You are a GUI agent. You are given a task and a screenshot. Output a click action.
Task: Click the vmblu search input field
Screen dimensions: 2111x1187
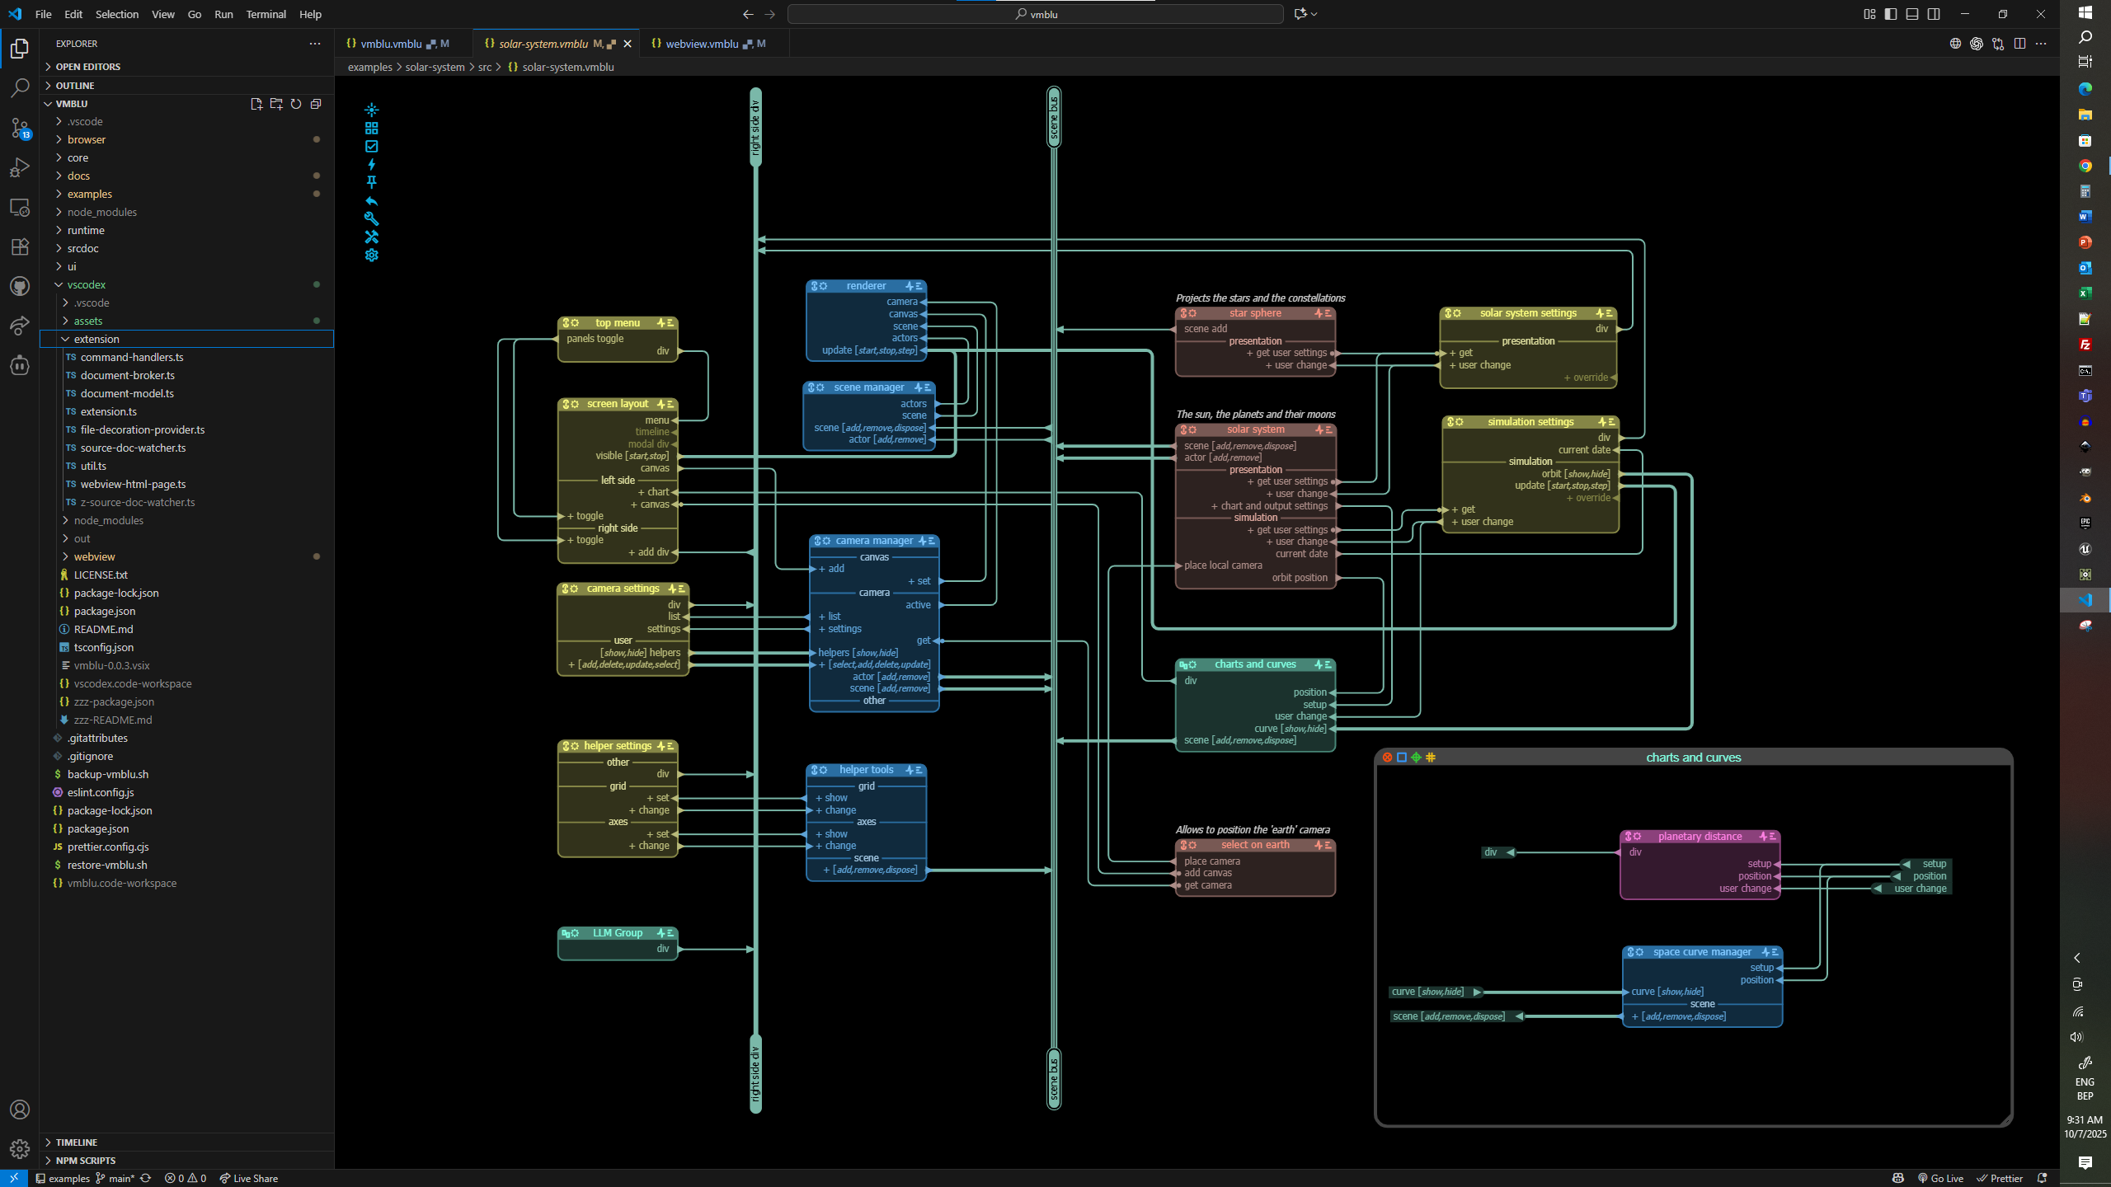pyautogui.click(x=1035, y=14)
